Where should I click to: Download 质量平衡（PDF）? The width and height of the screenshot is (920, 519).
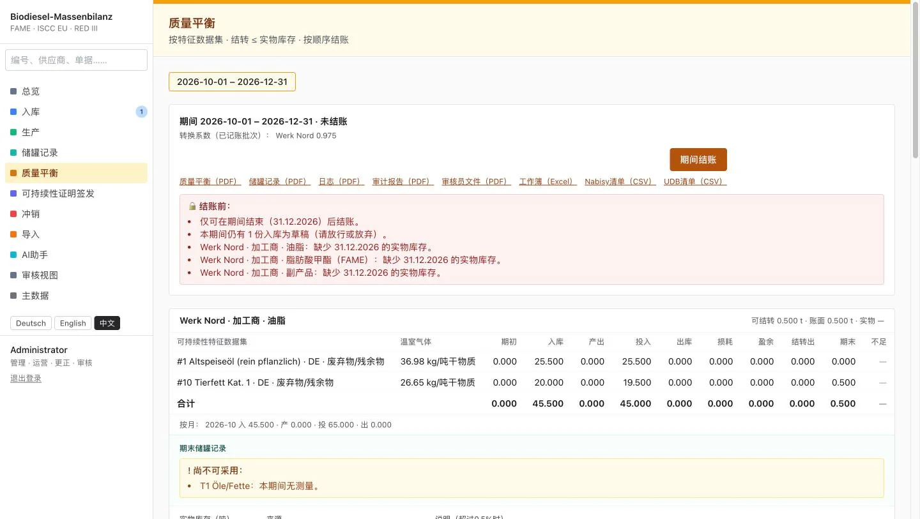(x=210, y=181)
